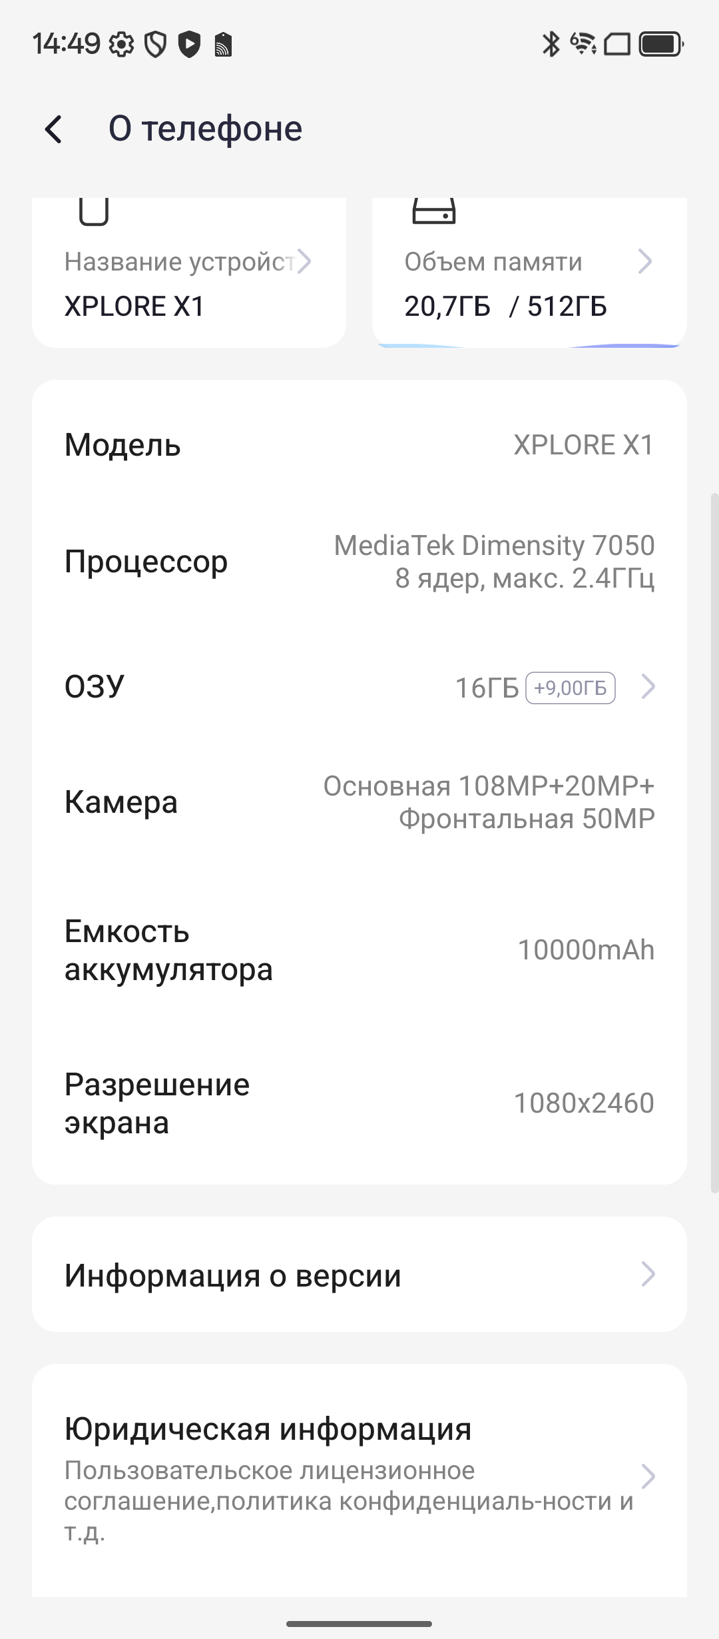Screen dimensions: 719x1639
Task: Tap the battery indicator icon
Action: pos(660,45)
